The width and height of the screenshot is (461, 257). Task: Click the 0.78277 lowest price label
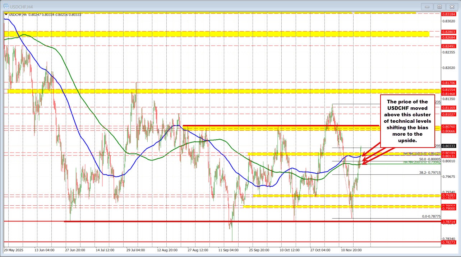tap(449, 243)
